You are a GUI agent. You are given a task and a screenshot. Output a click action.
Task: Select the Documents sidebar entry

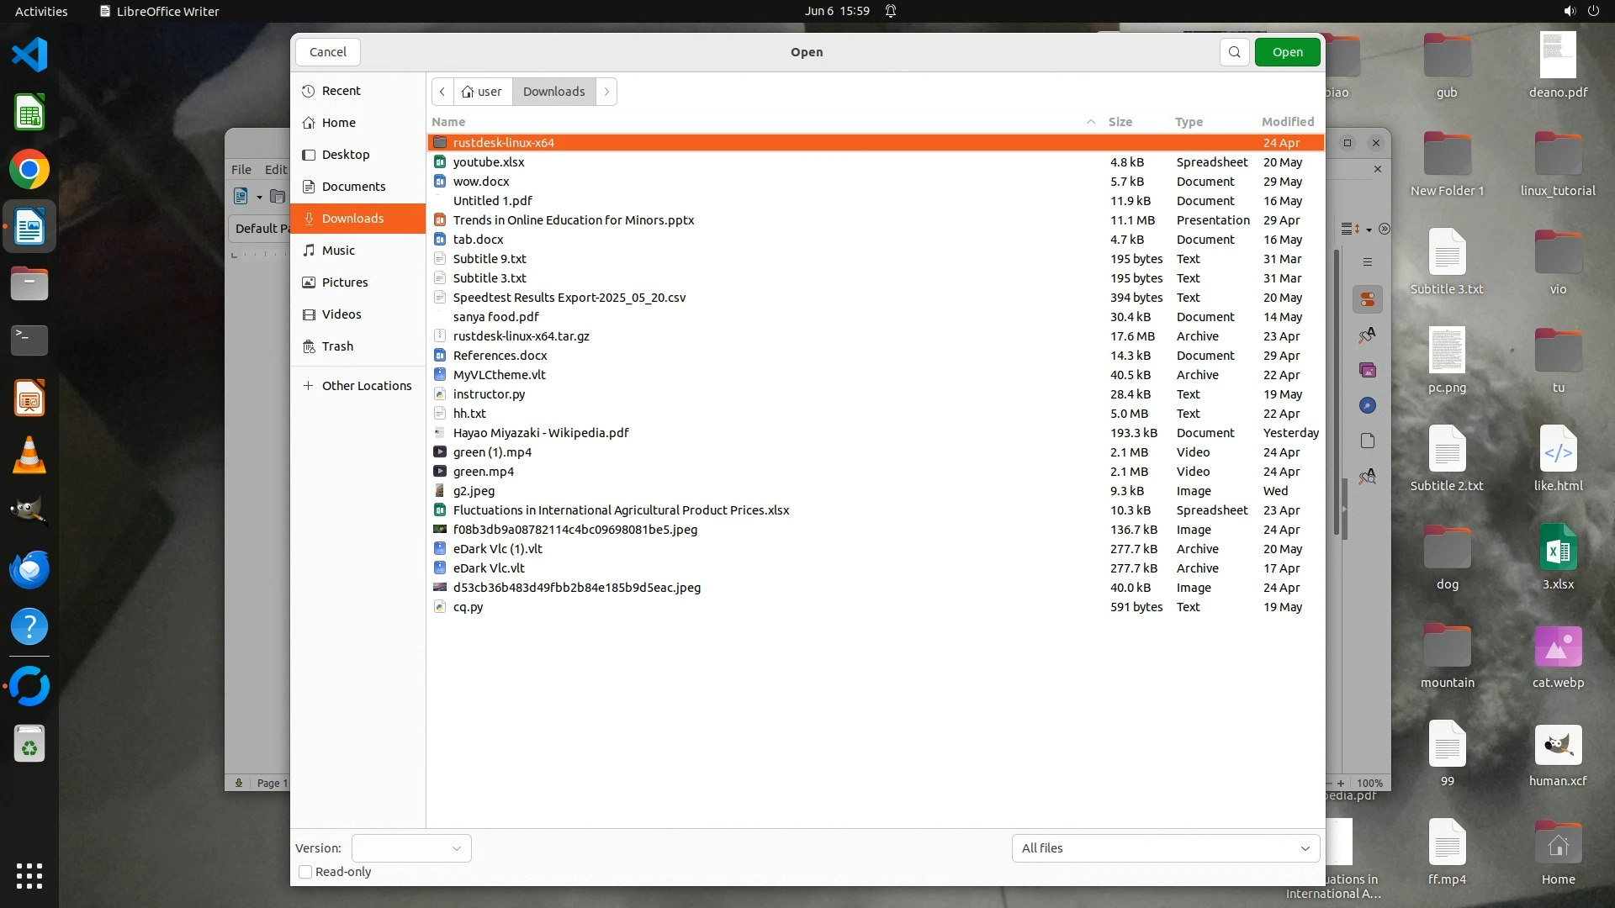[353, 187]
